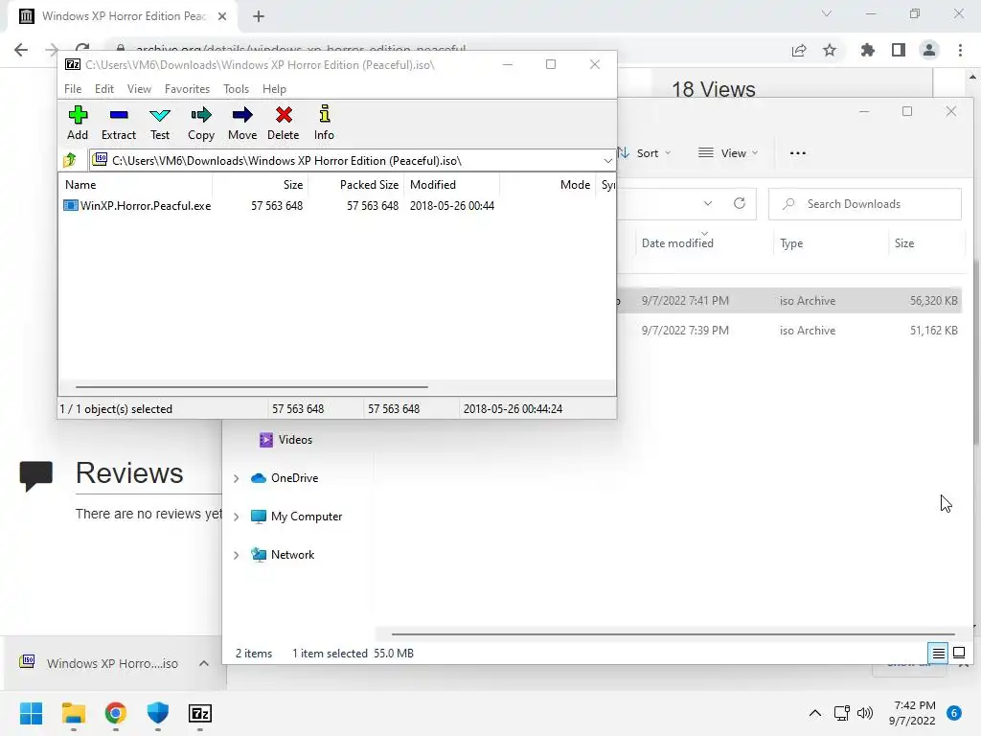Open the File menu in 7-Zip
981x736 pixels.
[73, 89]
